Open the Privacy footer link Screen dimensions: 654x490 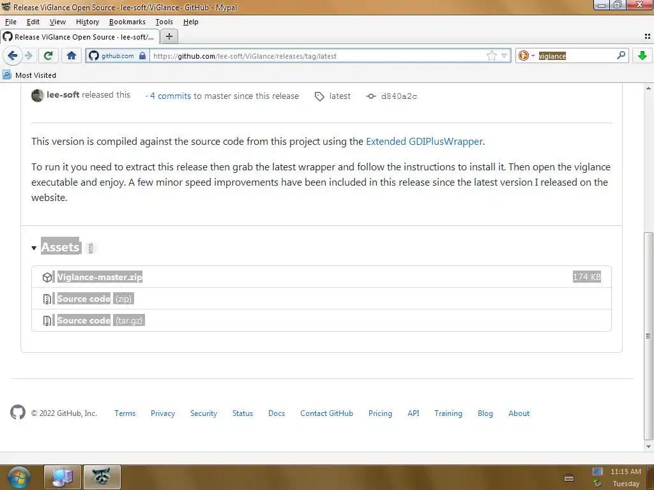(163, 413)
